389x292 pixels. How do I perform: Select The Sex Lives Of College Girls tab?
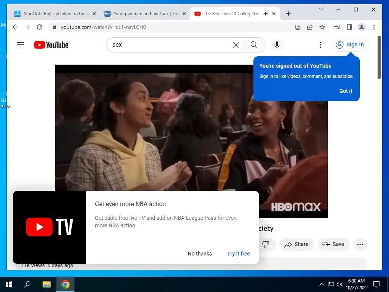point(231,14)
